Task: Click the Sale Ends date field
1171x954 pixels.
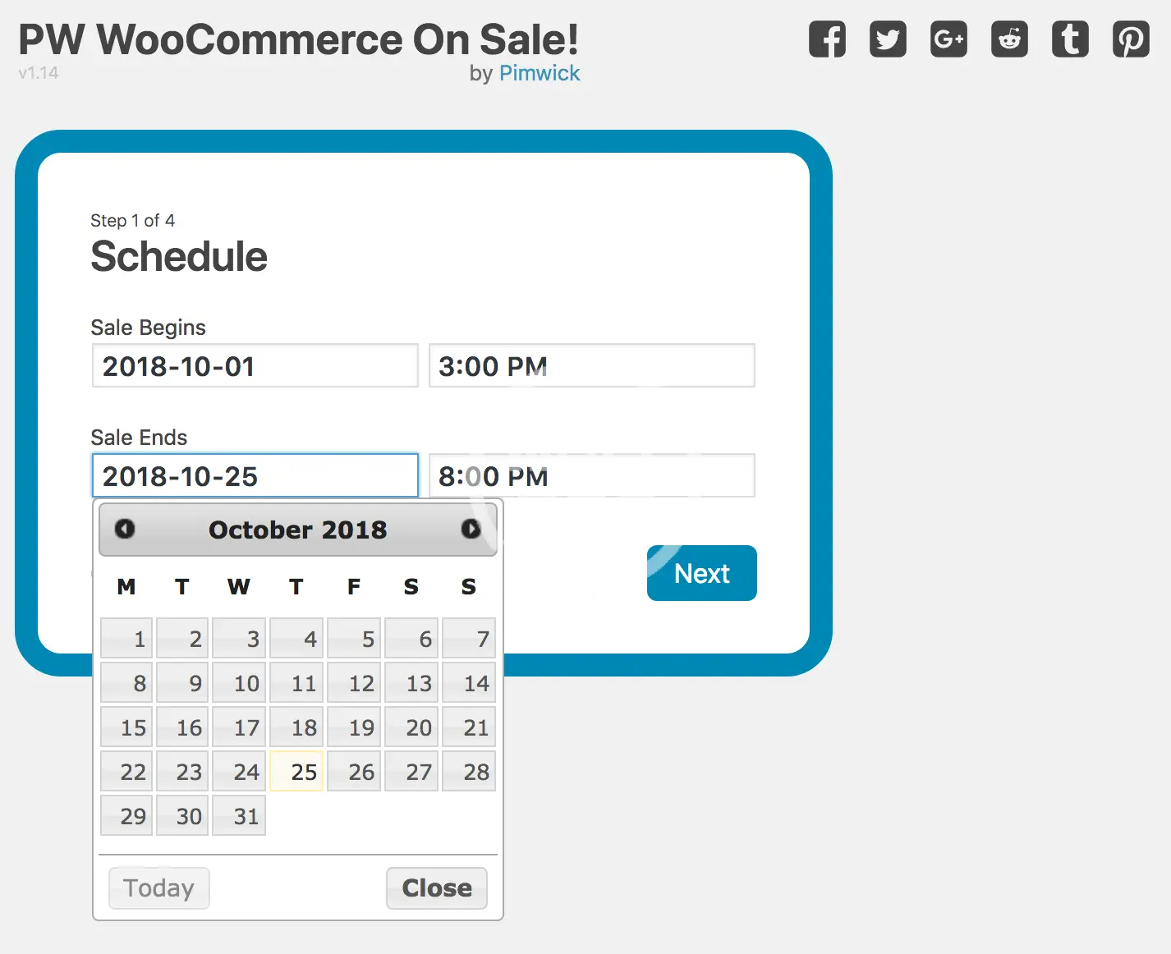Action: [255, 476]
